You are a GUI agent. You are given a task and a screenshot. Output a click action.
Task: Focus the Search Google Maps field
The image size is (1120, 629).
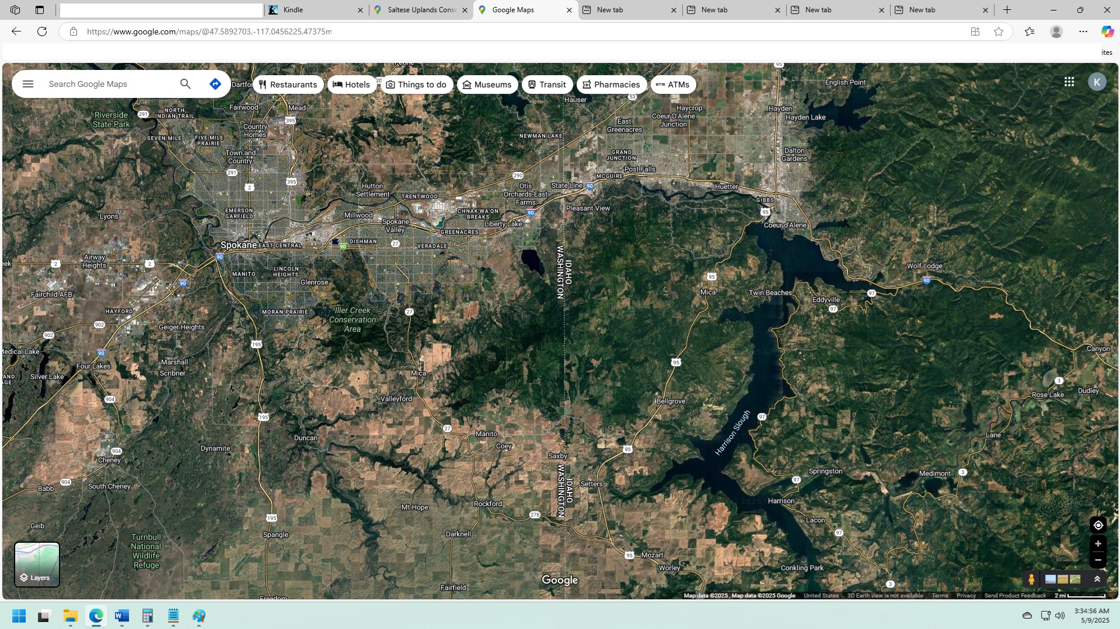coord(111,84)
